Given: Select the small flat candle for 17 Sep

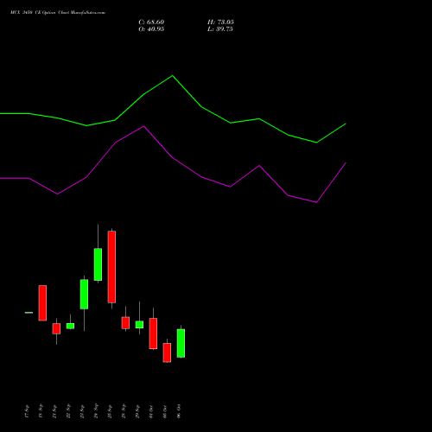Looking at the screenshot, I should (29, 313).
